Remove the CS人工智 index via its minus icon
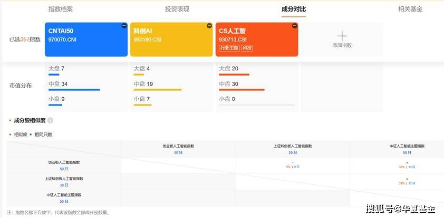Screen dimensions: 444x218 (x=294, y=26)
